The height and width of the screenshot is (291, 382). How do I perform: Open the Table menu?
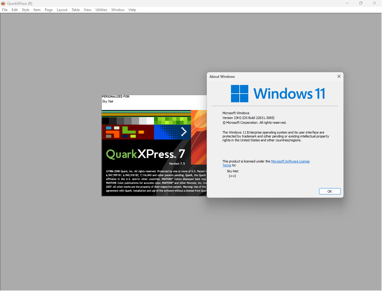(76, 10)
